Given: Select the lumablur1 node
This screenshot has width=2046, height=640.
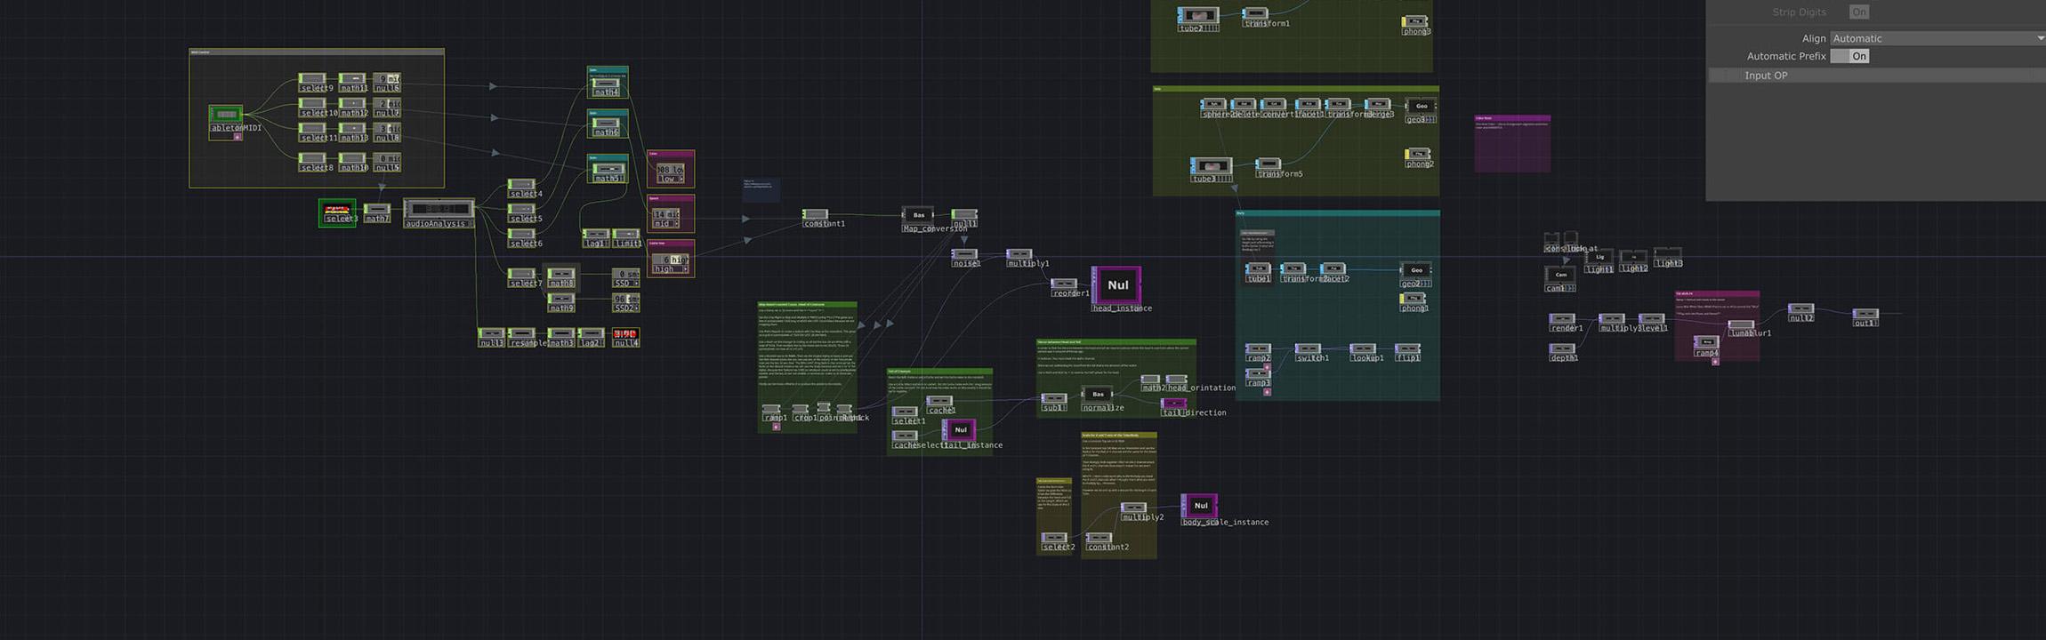Looking at the screenshot, I should [1741, 325].
